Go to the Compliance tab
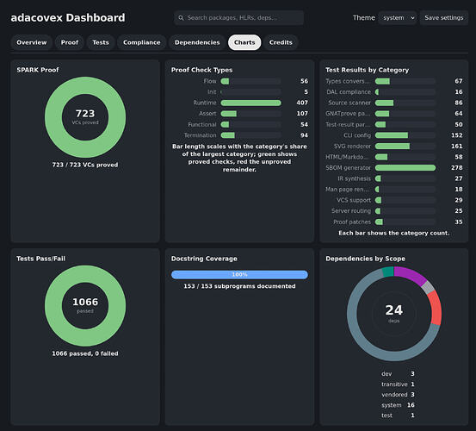476x431 pixels. point(141,42)
